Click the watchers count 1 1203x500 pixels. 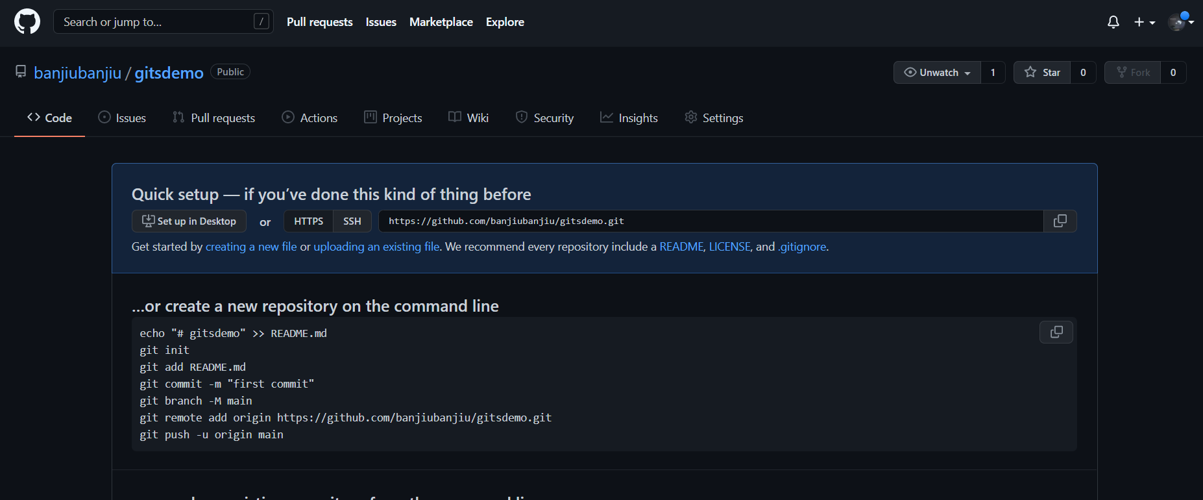point(993,72)
